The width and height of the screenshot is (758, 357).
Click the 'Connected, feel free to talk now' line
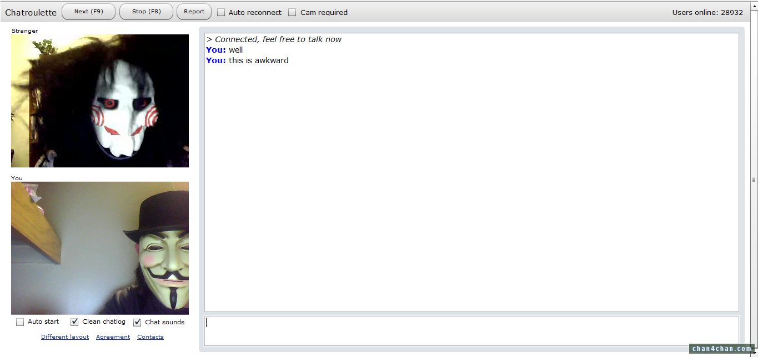coord(274,39)
